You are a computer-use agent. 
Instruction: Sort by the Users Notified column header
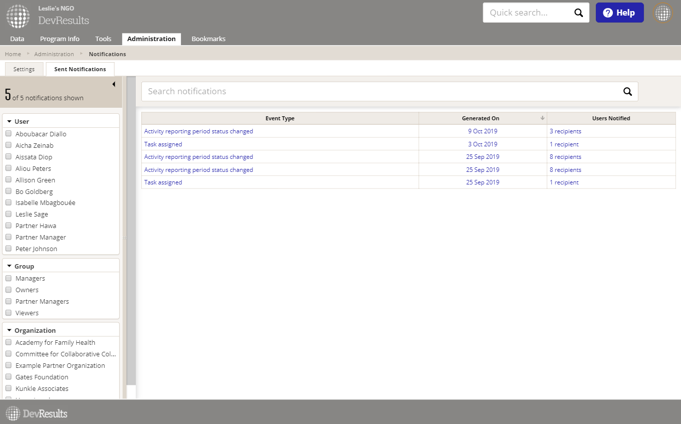(x=611, y=118)
